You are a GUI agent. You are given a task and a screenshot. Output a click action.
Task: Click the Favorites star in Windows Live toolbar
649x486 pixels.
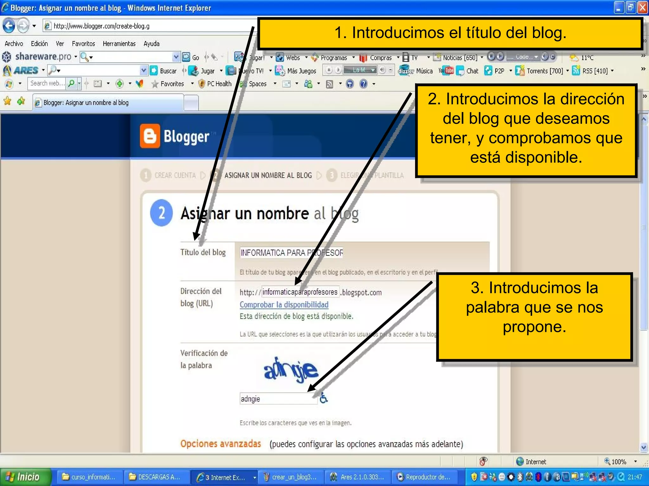155,84
